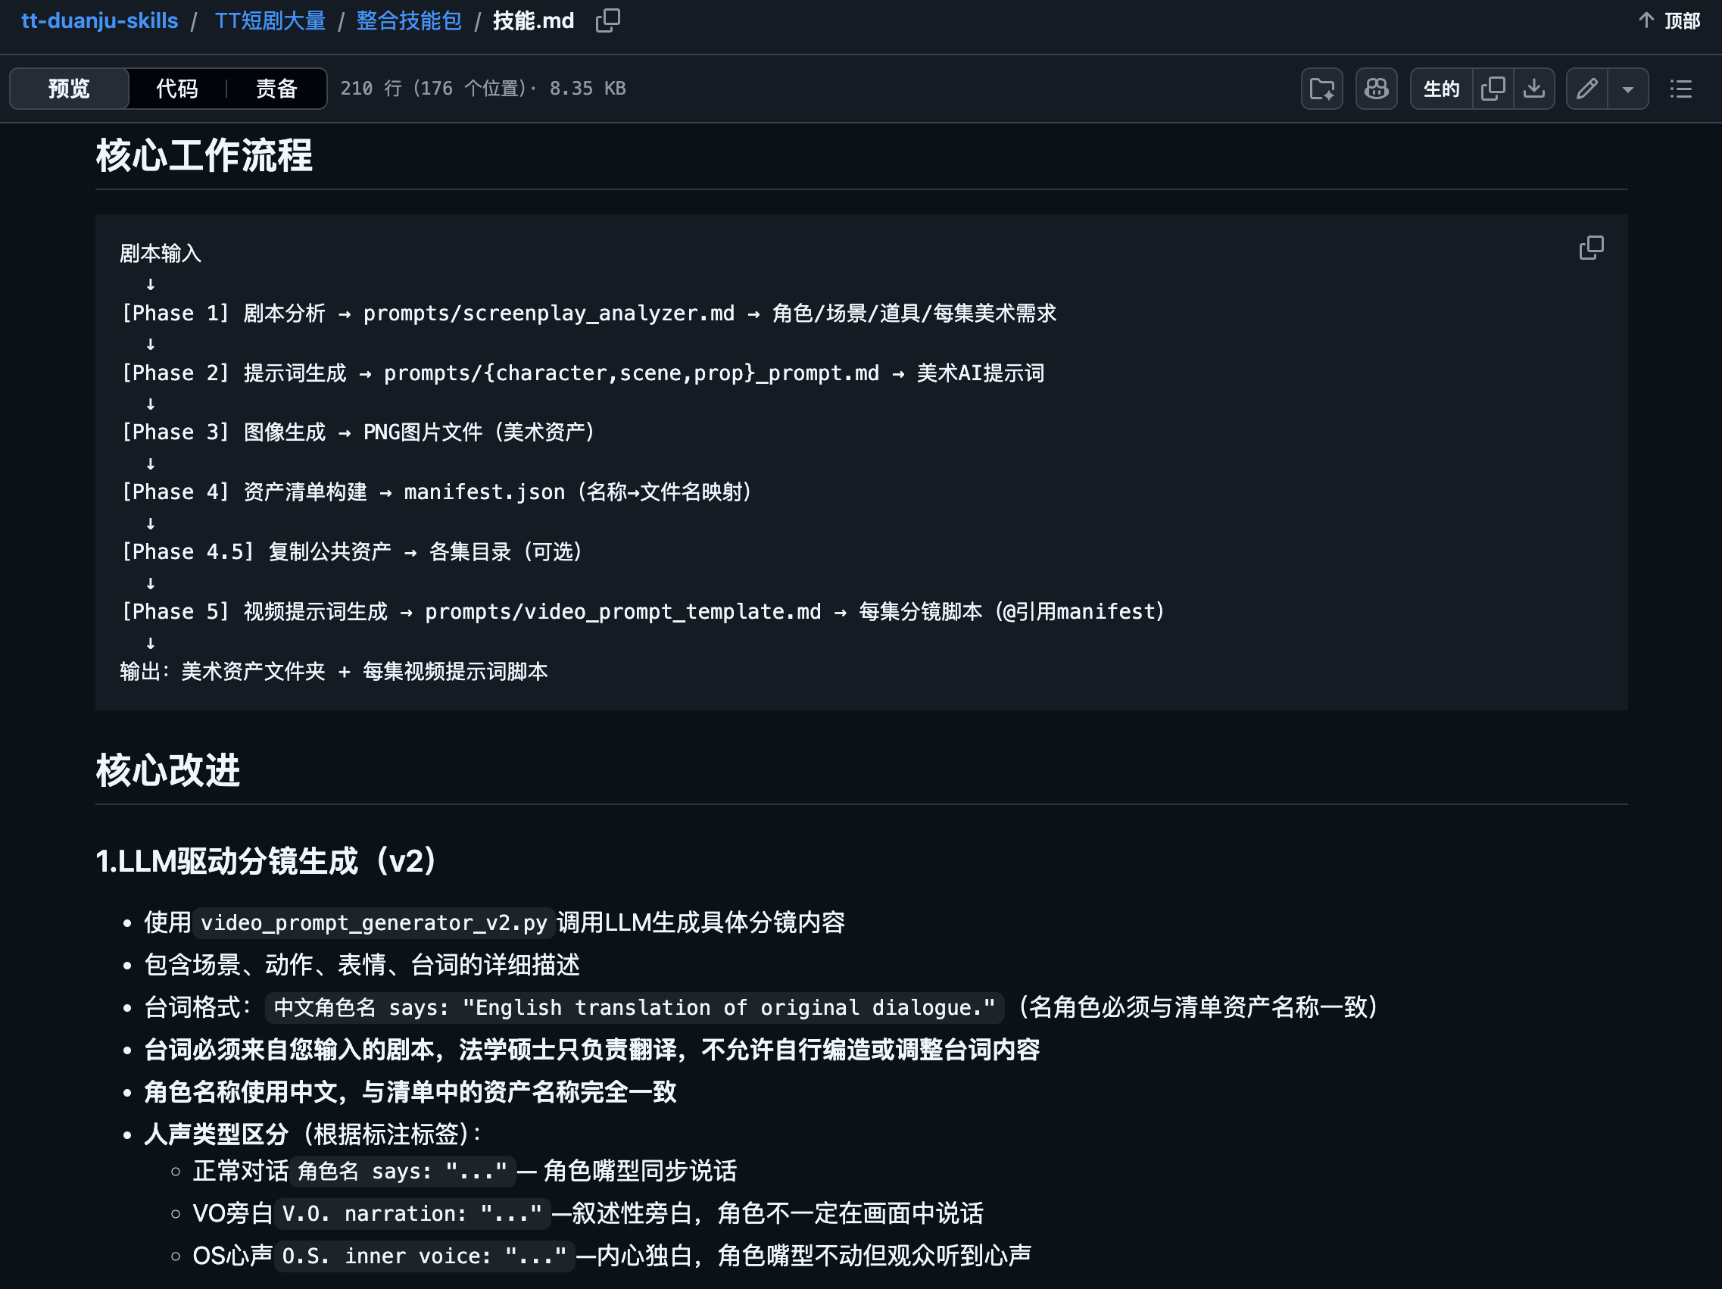The image size is (1722, 1289).
Task: Select inline code O.S. inner voice: "..."
Action: [x=424, y=1256]
